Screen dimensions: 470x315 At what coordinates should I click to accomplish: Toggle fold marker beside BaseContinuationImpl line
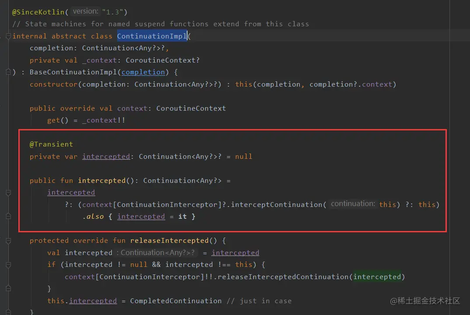click(x=8, y=72)
